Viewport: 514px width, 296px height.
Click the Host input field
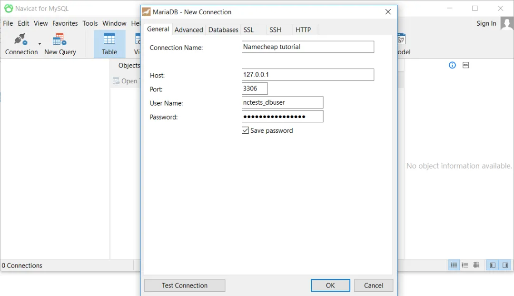308,75
